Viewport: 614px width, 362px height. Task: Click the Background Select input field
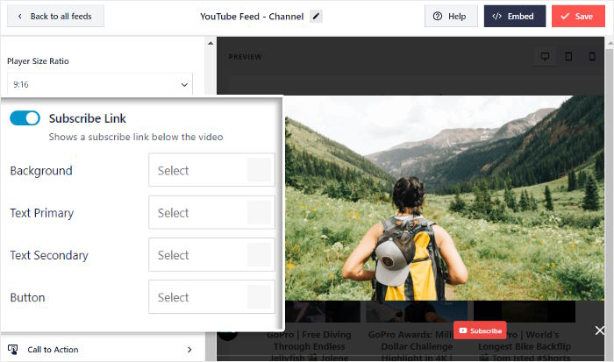pos(211,170)
